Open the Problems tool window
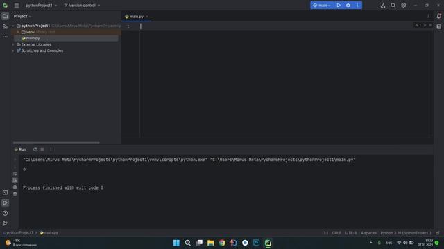The height and width of the screenshot is (249, 444). 5,213
